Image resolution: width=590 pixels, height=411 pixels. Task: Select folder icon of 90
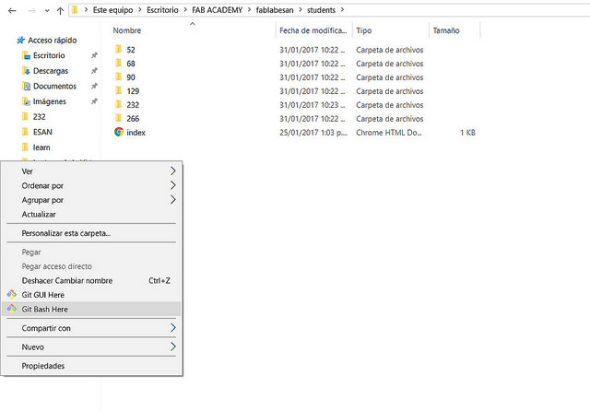(119, 76)
